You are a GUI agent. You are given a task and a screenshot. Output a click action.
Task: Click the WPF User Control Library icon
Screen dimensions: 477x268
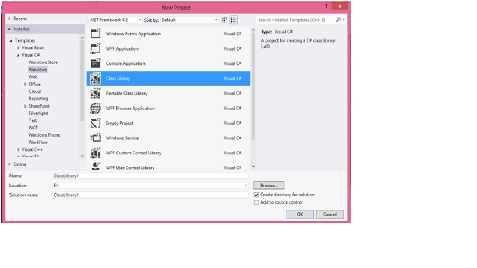click(x=95, y=166)
